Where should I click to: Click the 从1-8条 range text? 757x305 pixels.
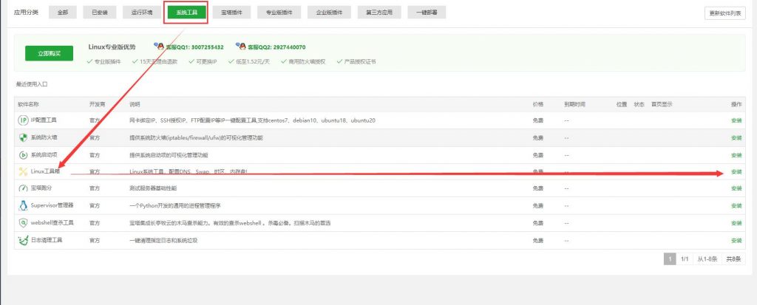coord(707,259)
